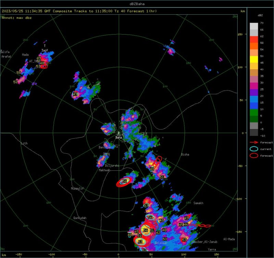Click the '-100' tick on the right axis
Screen dimensions: 274x258
[x=239, y=199]
